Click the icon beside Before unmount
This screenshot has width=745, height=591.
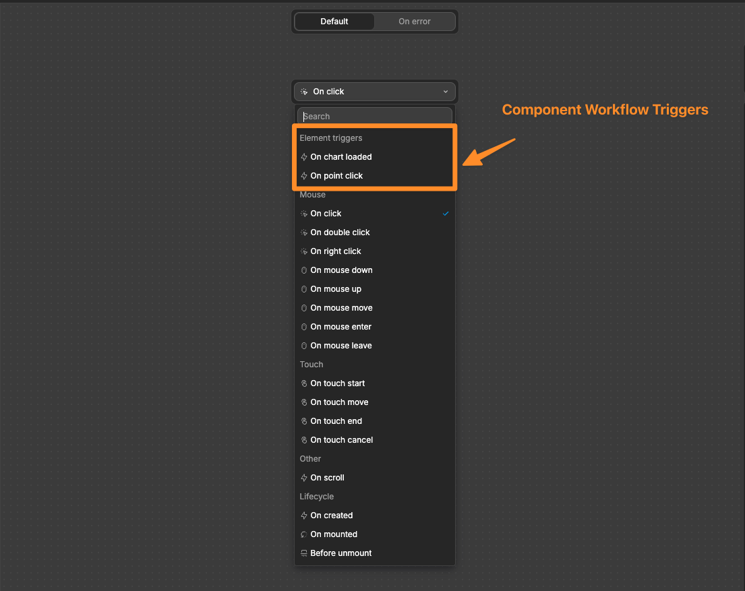[x=305, y=553]
